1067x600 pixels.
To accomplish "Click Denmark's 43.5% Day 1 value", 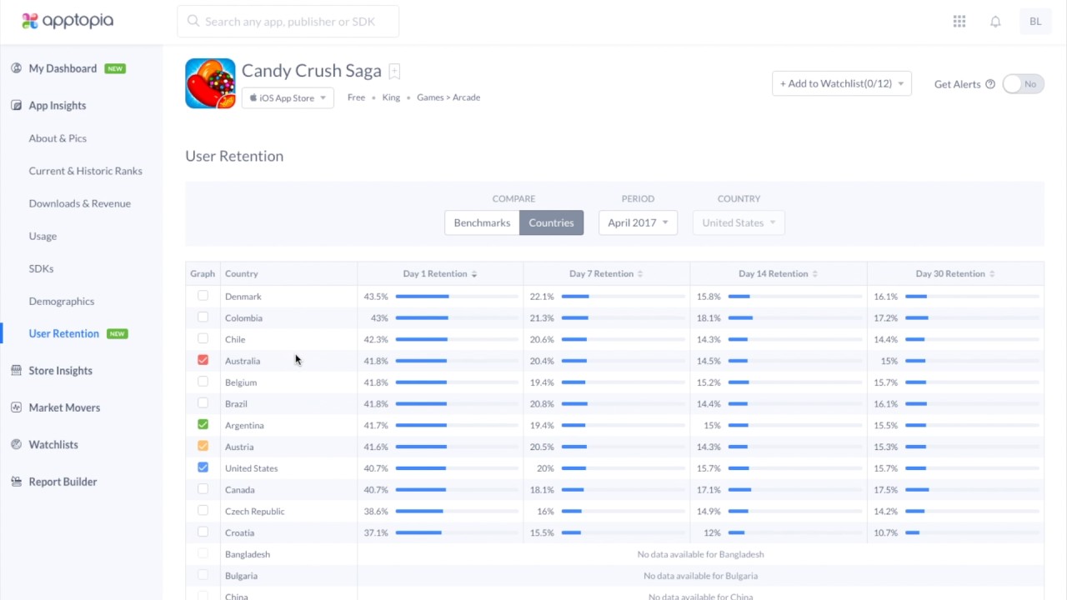I will [376, 297].
